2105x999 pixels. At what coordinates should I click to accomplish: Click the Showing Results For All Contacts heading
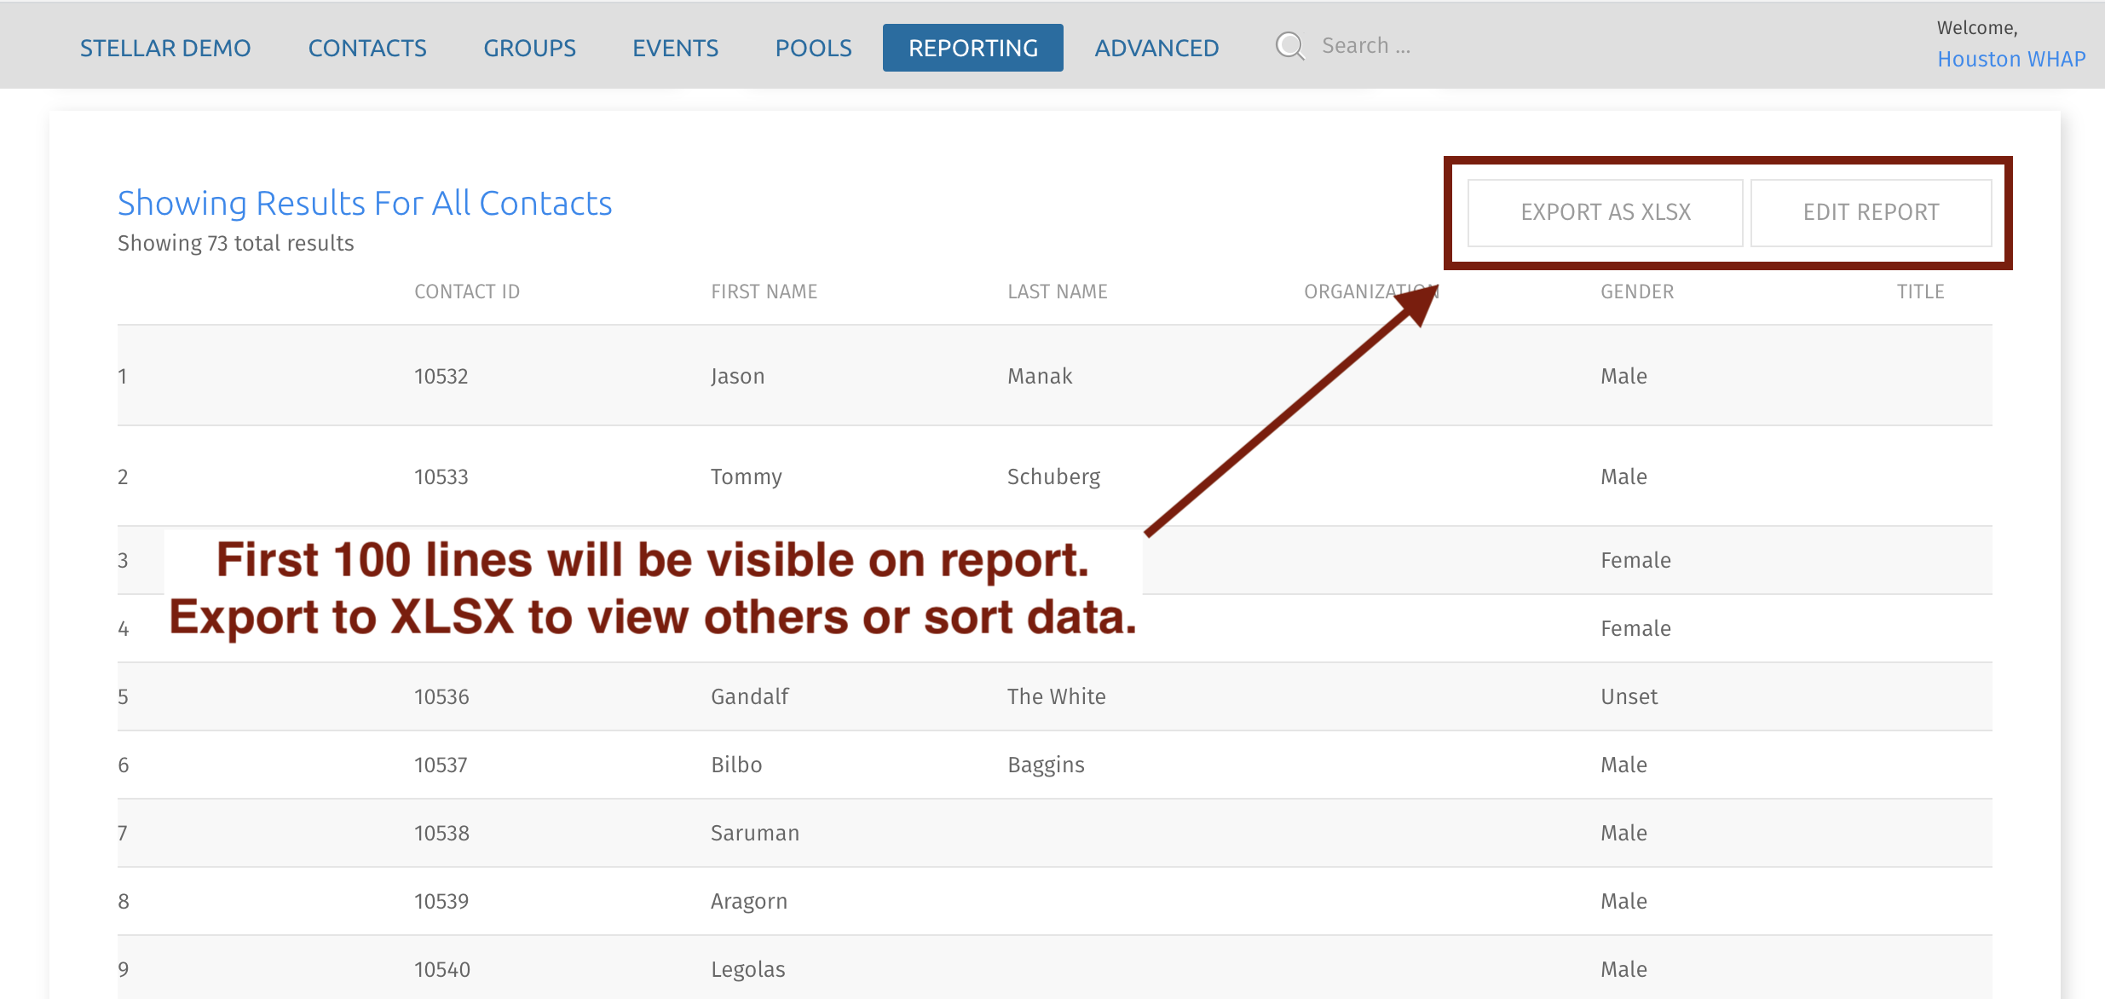pos(365,204)
